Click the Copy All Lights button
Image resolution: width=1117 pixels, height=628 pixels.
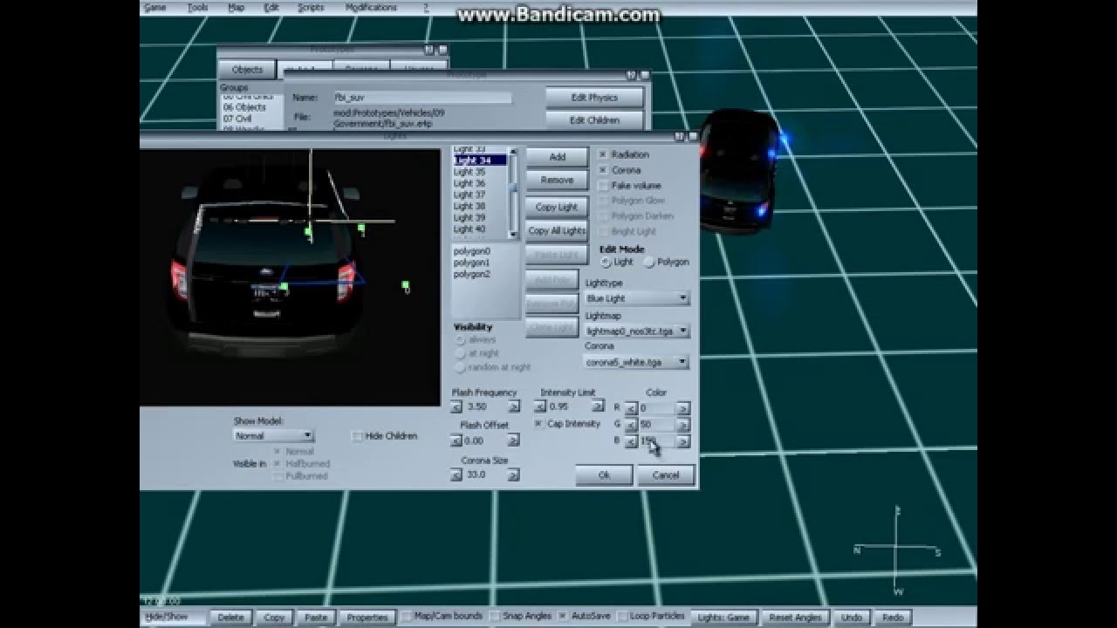coord(557,230)
